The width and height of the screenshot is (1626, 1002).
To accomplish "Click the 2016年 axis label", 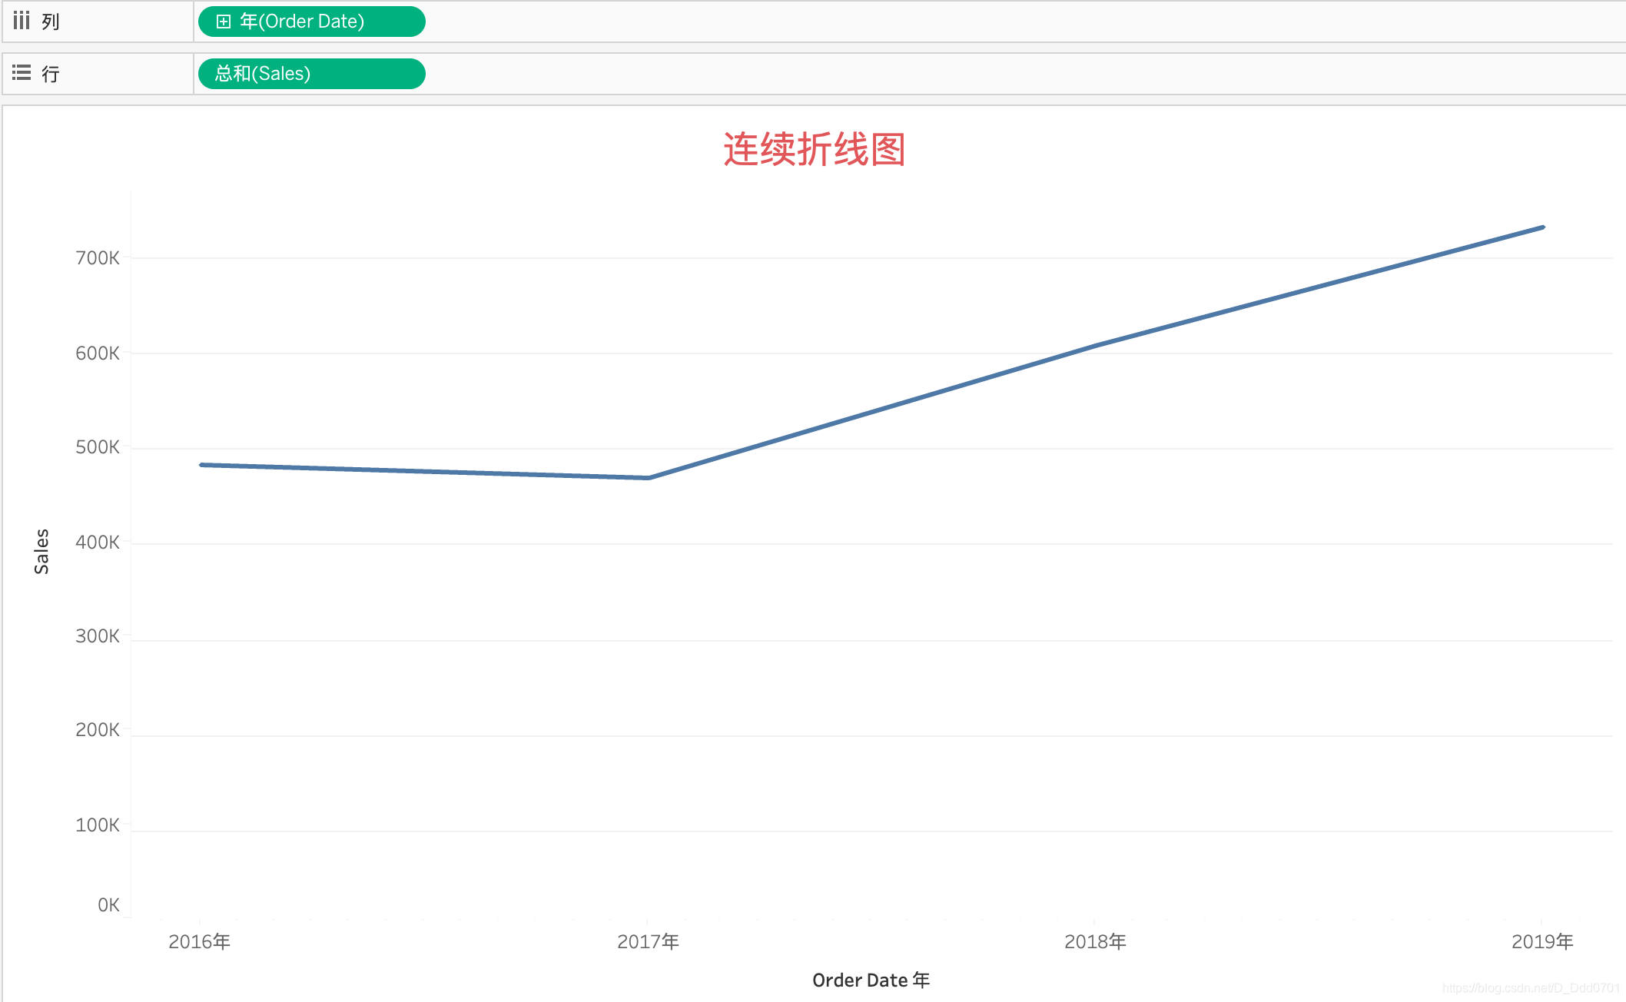I will click(199, 941).
